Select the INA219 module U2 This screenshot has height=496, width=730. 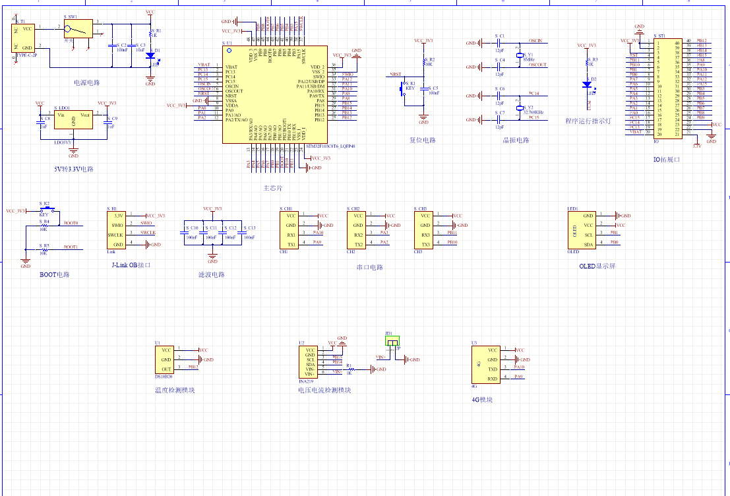pos(308,362)
